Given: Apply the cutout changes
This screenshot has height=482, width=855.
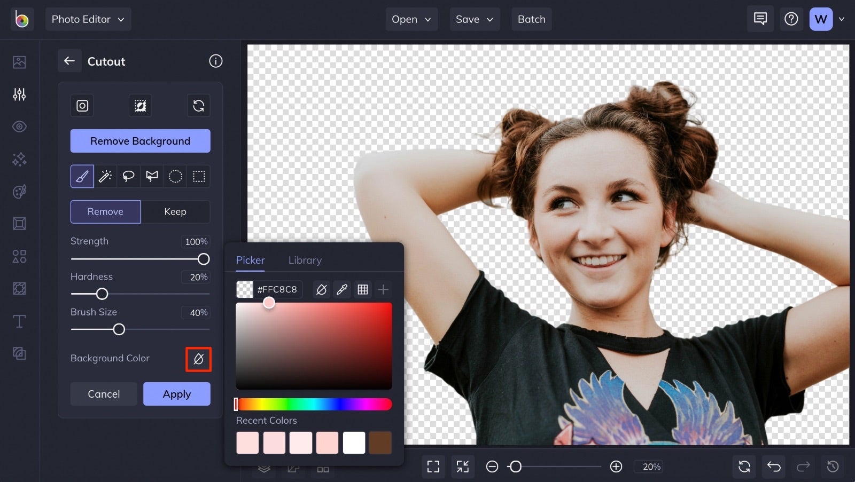Looking at the screenshot, I should 177,394.
